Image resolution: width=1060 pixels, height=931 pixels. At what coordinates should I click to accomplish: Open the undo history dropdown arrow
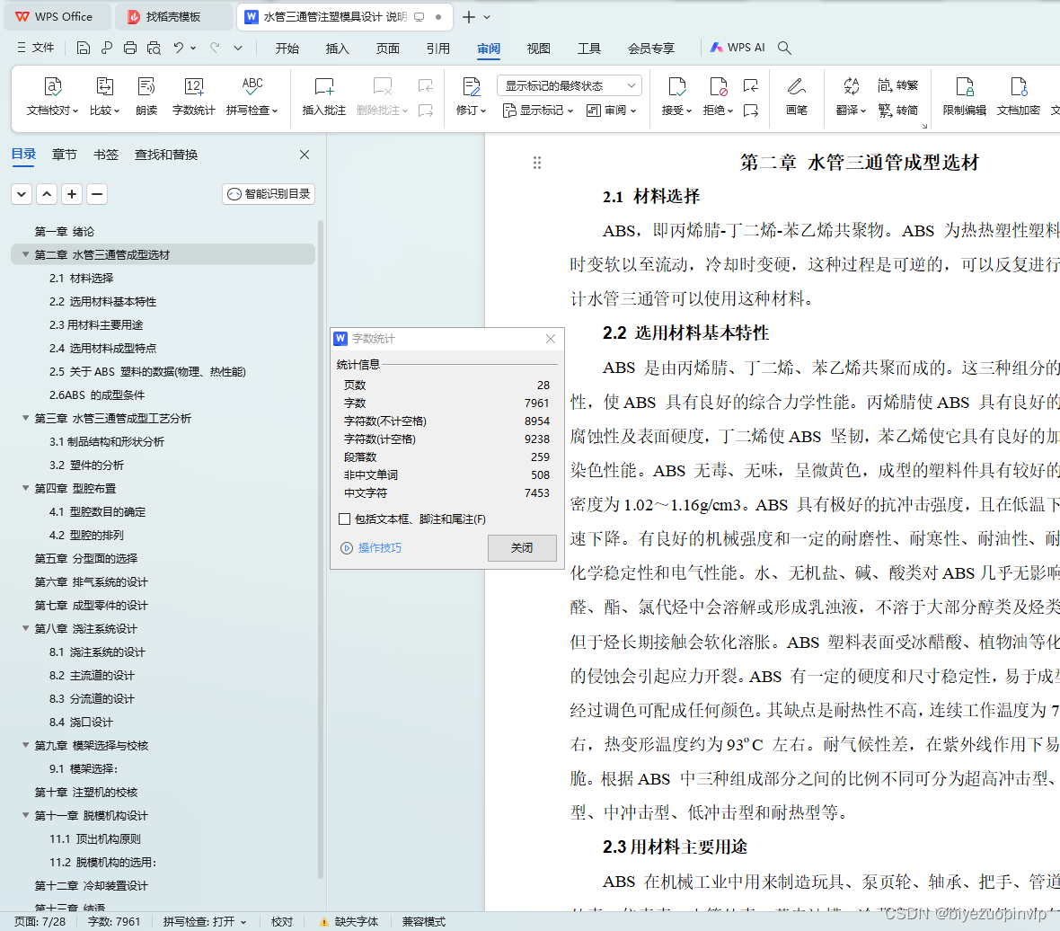(x=193, y=48)
